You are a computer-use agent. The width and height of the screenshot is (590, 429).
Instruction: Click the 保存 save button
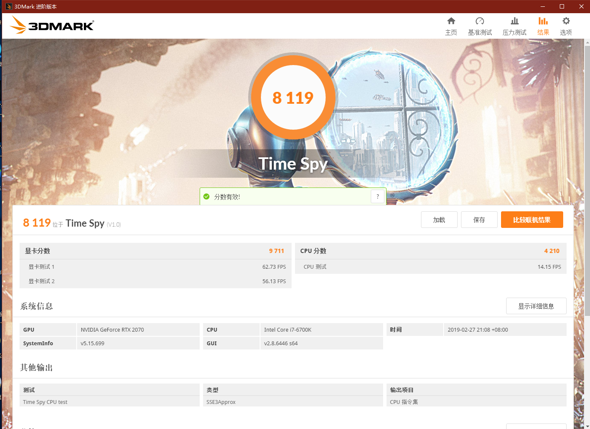[479, 220]
